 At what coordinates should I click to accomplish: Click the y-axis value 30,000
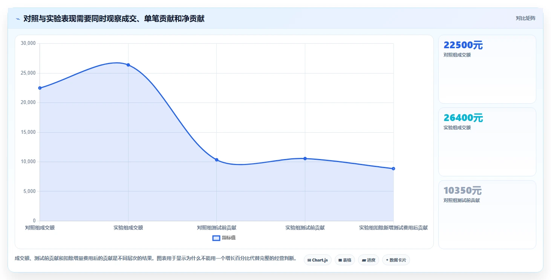[x=28, y=43]
